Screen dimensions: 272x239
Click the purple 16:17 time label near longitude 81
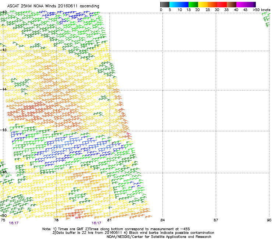click(96, 223)
